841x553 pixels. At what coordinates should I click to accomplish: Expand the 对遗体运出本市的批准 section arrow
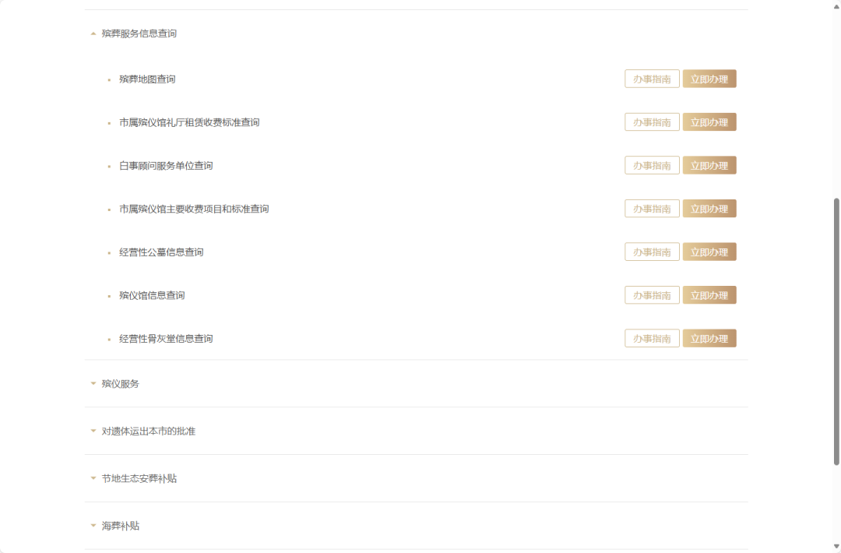click(93, 431)
